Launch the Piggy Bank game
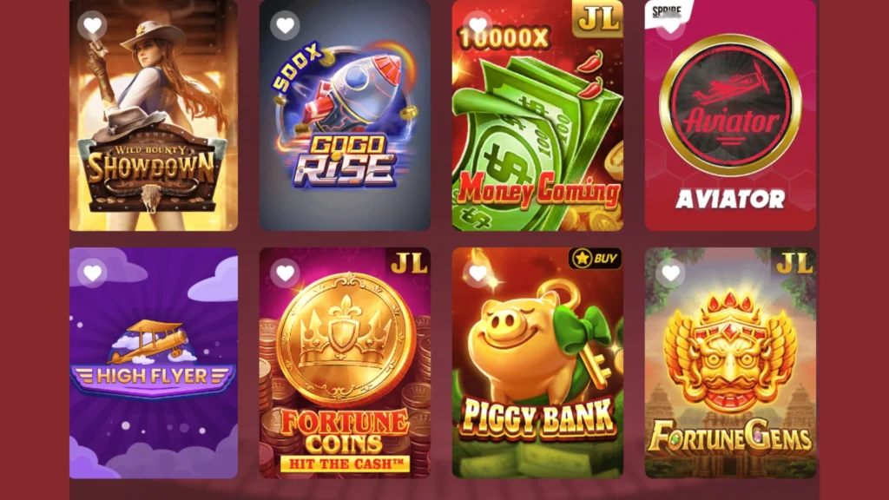 [x=537, y=363]
